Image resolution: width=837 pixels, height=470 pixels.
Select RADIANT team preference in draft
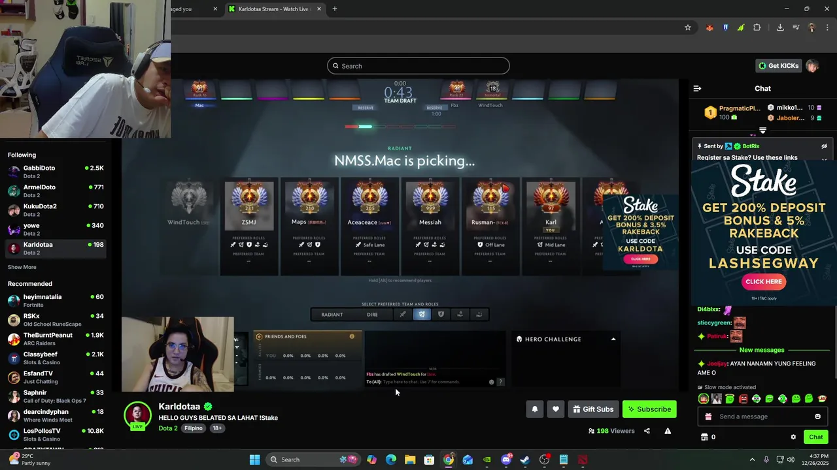click(332, 315)
